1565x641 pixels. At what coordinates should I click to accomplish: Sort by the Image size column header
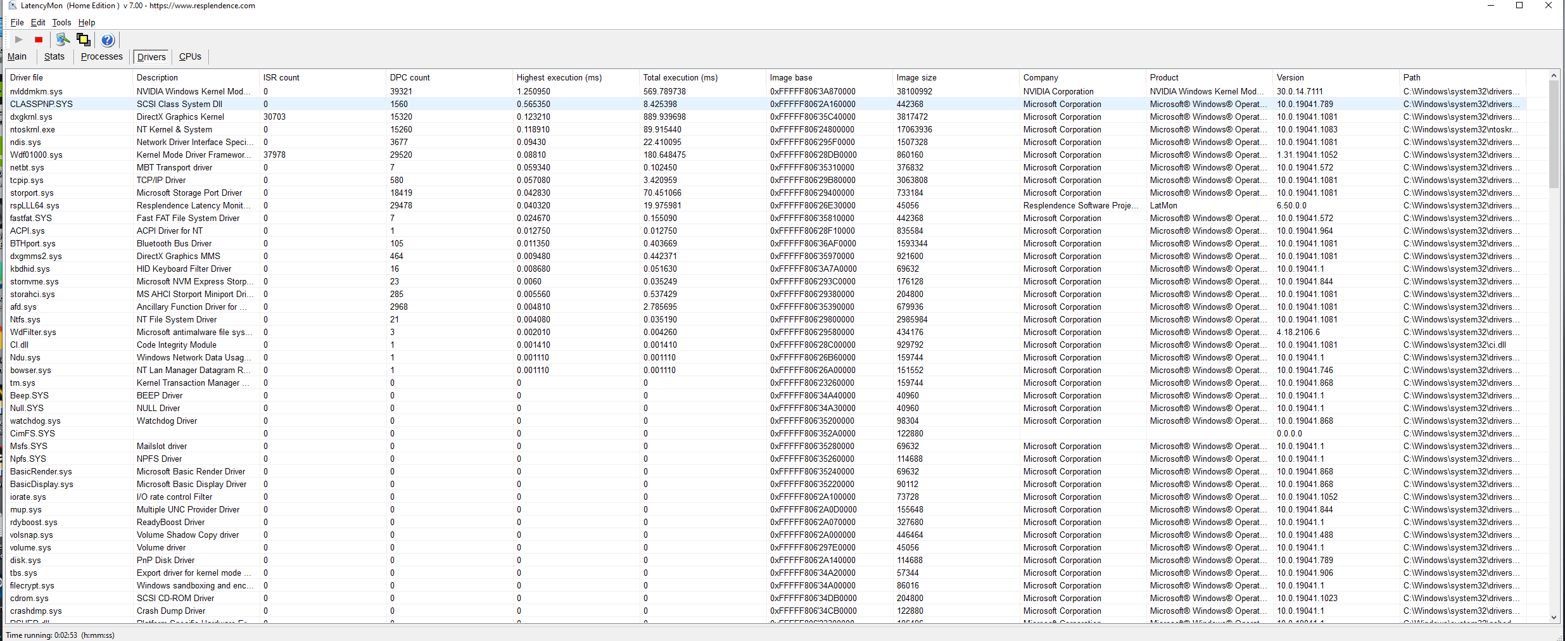(x=956, y=77)
